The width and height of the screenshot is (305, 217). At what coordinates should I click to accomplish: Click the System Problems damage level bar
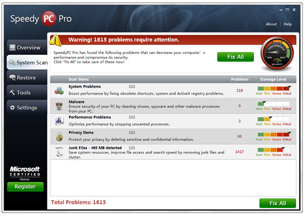click(x=274, y=89)
